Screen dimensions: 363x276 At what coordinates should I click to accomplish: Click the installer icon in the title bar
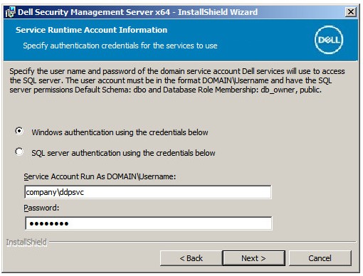click(10, 12)
